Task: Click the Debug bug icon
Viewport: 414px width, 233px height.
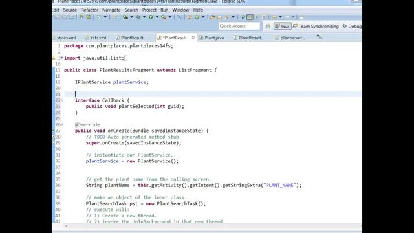Action: [x=138, y=17]
